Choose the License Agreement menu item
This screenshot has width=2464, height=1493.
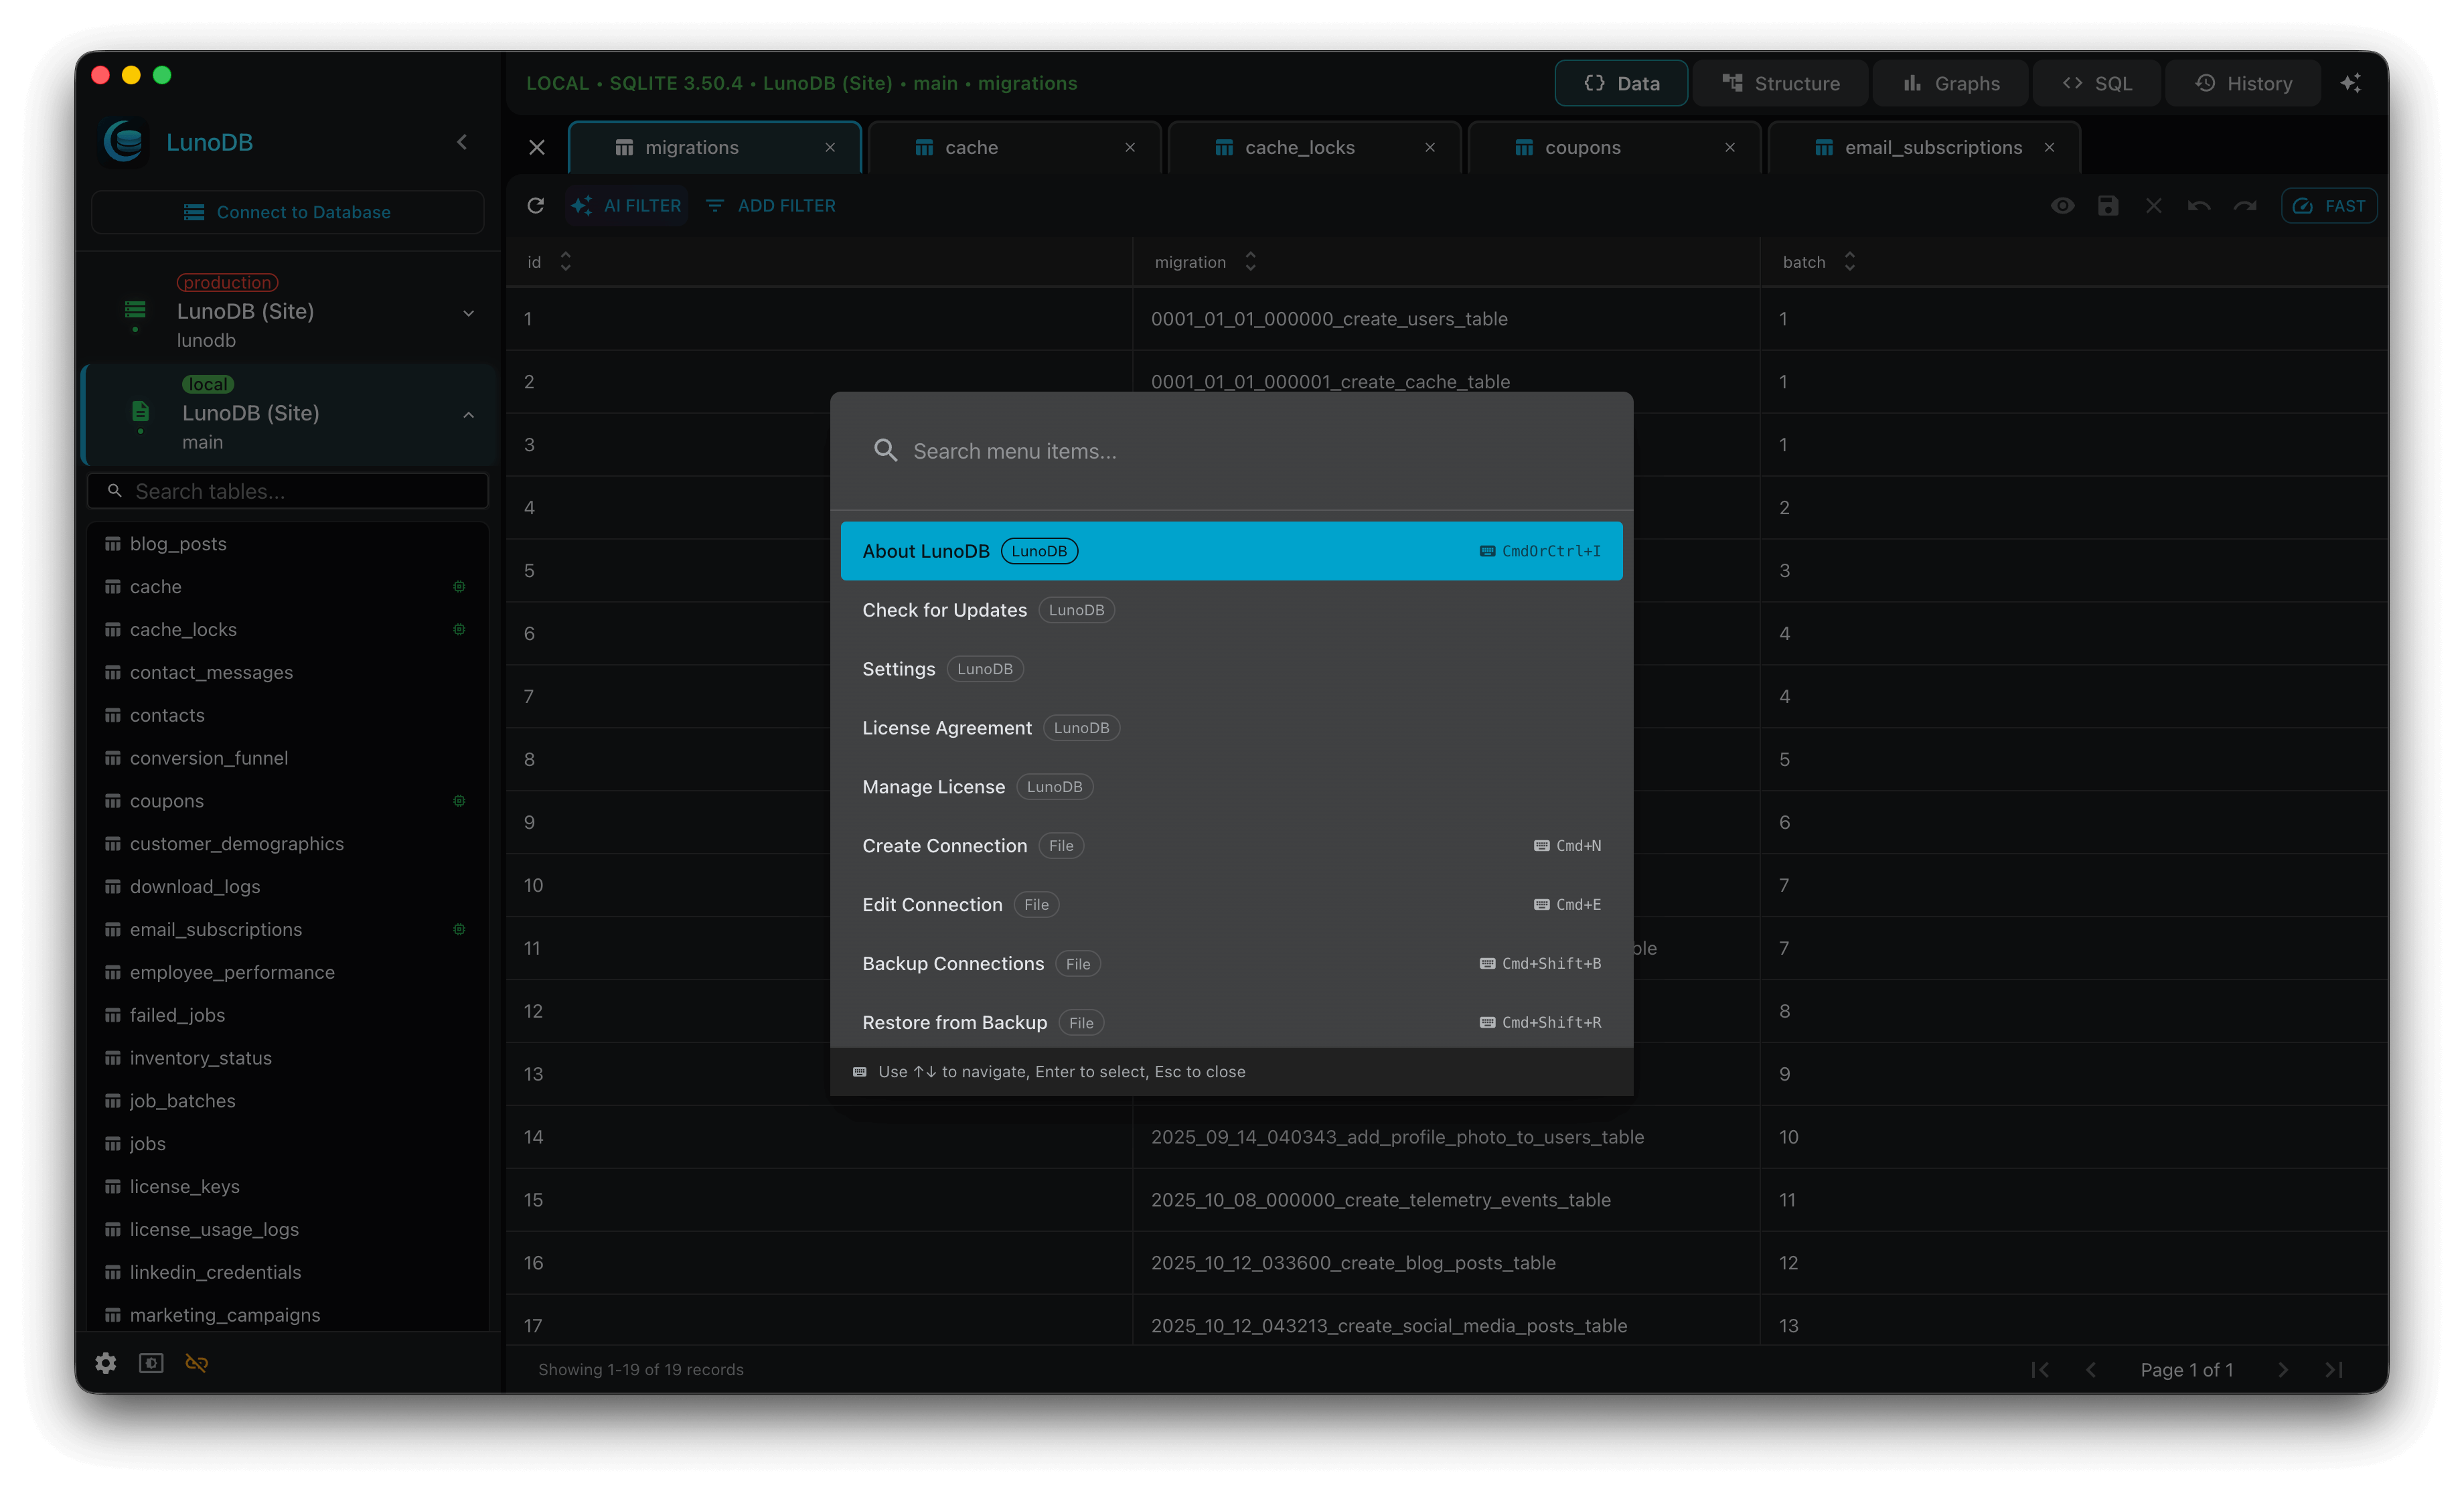1231,727
